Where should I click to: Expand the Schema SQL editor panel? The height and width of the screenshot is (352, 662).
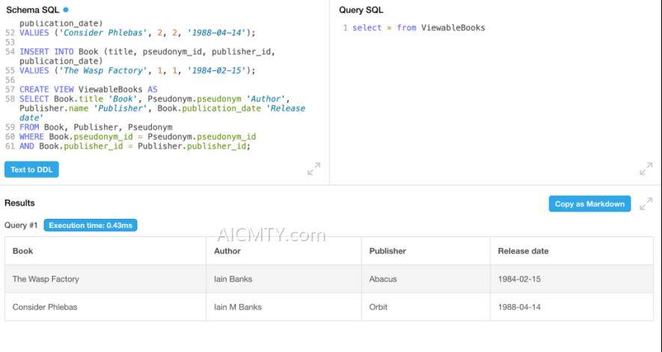313,170
